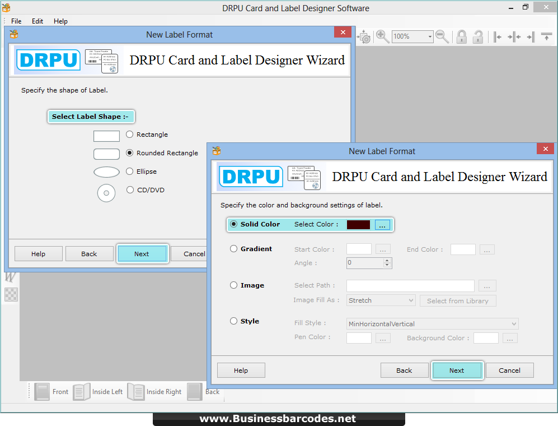The image size is (558, 426).
Task: Click the rounded rectangle shape preview icon
Action: pyautogui.click(x=106, y=154)
